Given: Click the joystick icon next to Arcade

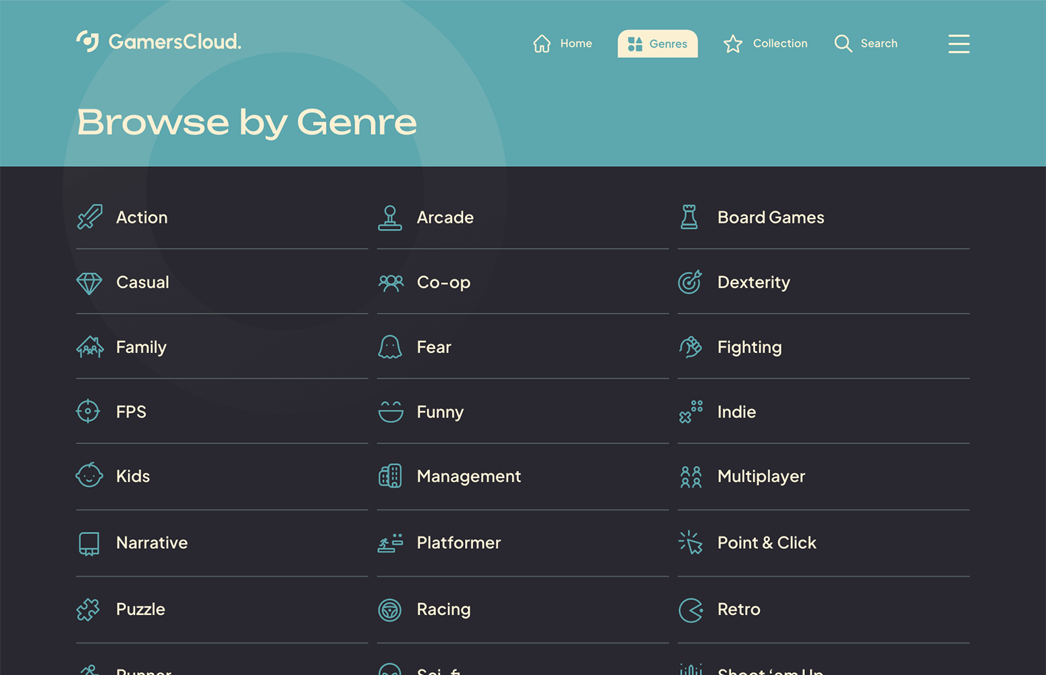Looking at the screenshot, I should pos(391,217).
